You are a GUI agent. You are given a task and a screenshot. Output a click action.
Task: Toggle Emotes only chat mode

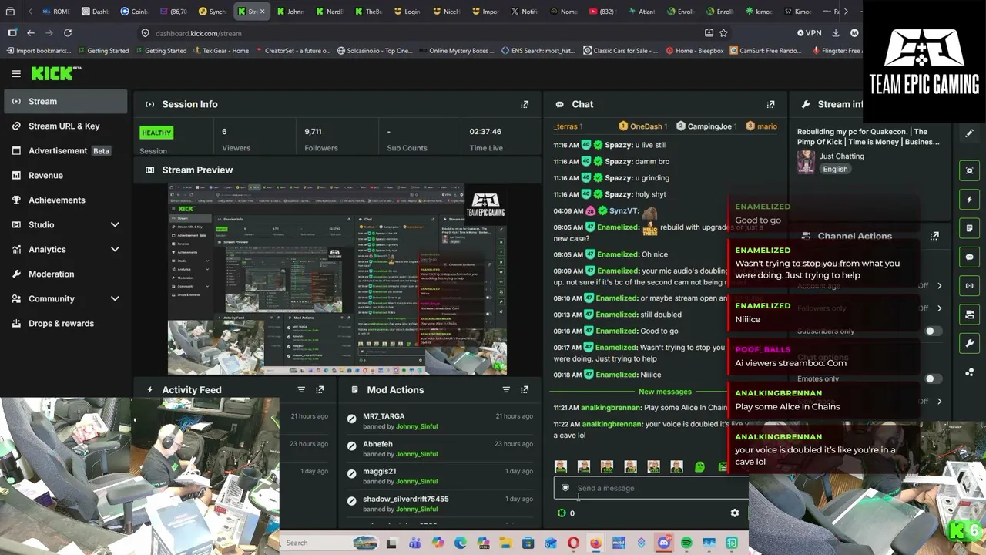pos(932,379)
